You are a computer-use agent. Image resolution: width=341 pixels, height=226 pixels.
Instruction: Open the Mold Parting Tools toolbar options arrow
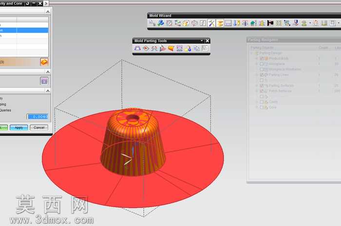[x=202, y=40]
